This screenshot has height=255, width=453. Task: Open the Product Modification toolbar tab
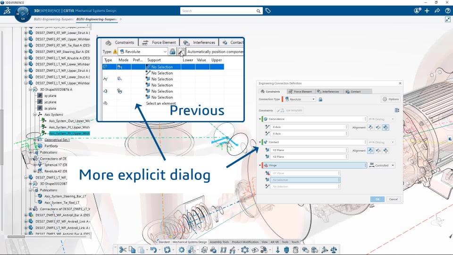pos(245,242)
